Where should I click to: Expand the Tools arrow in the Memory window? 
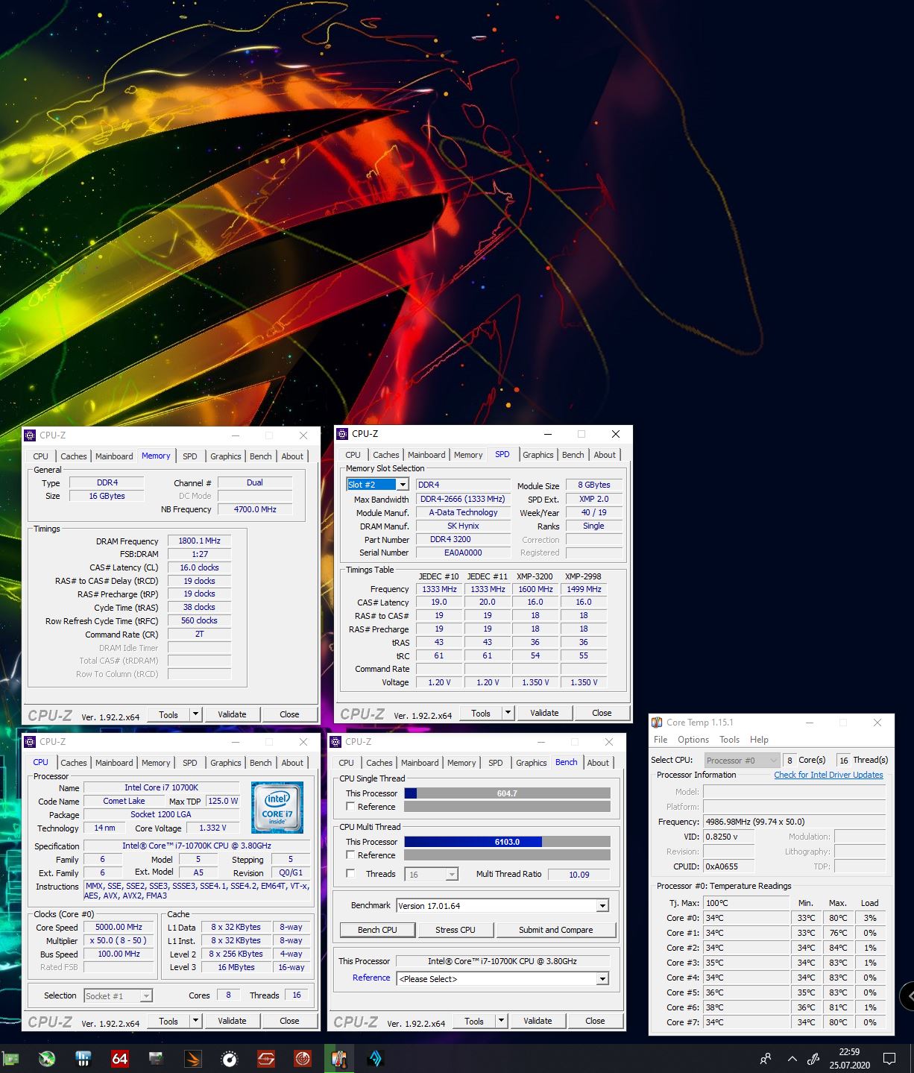tap(195, 714)
